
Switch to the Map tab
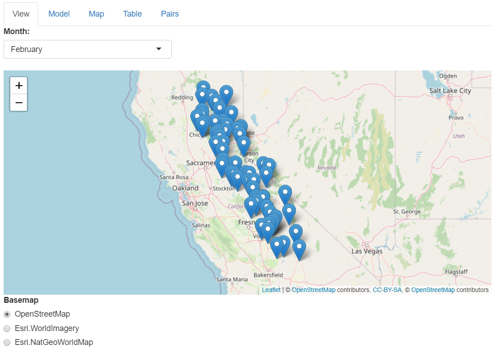click(96, 14)
